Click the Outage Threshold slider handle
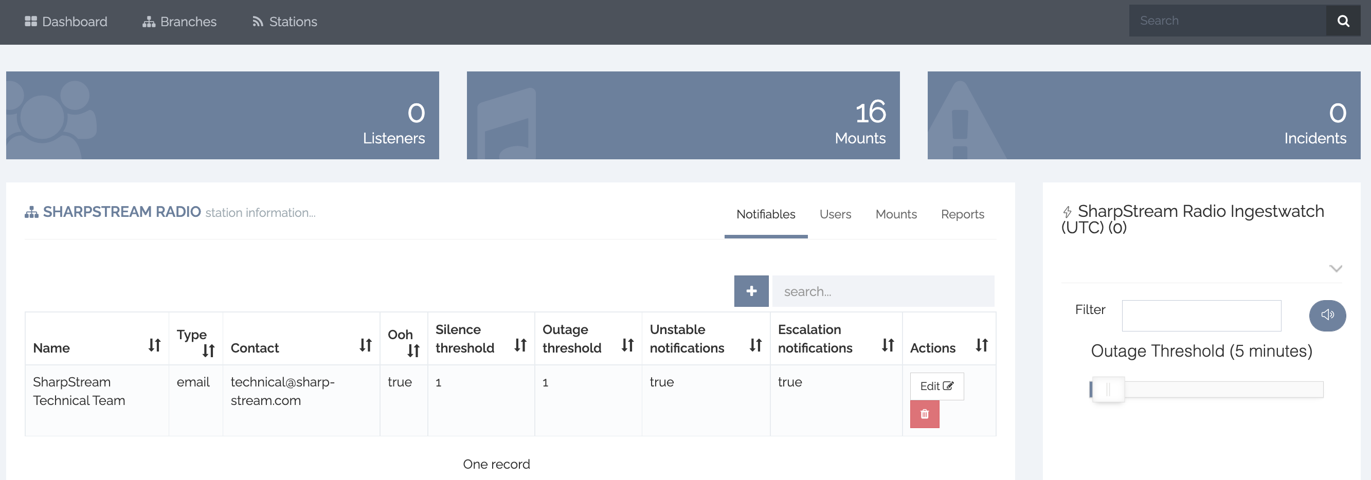 1108,390
